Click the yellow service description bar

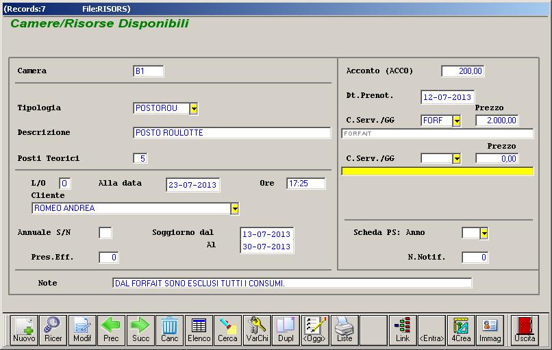tap(437, 171)
